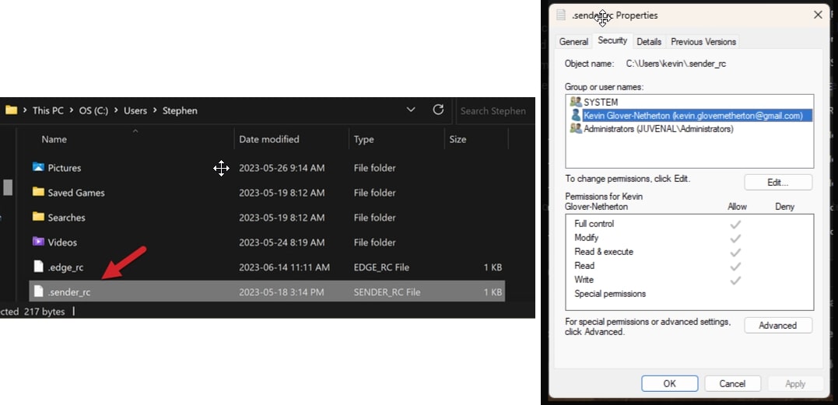Select the Saved Games folder icon
Screen dimensions: 838x405
point(38,192)
